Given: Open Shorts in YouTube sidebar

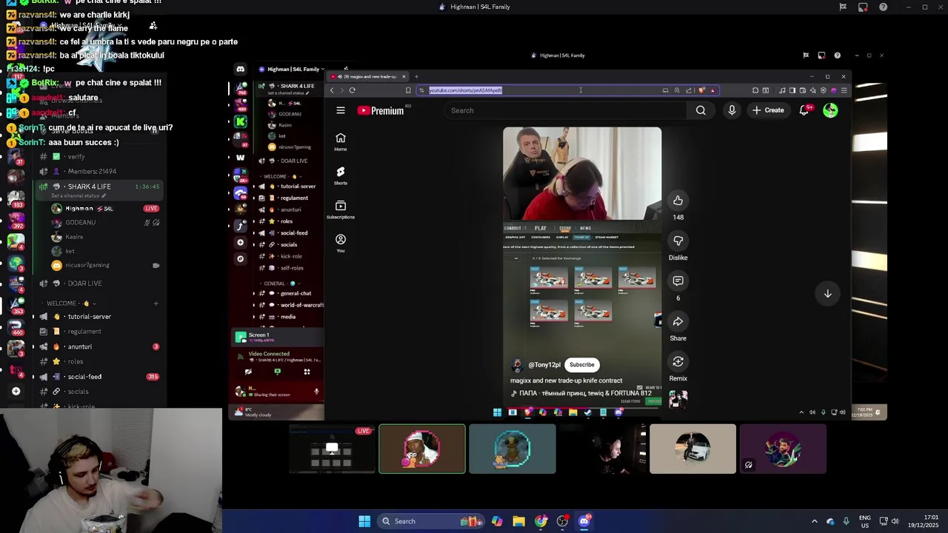Looking at the screenshot, I should tap(341, 175).
